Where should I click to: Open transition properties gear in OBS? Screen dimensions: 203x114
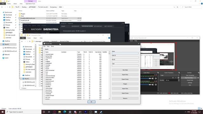coord(179,78)
